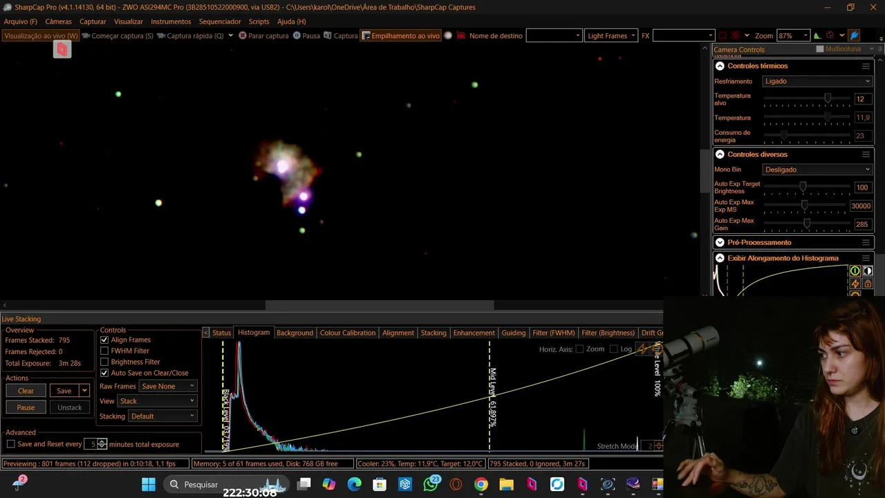Toggle the Align Frames checkbox

[104, 340]
